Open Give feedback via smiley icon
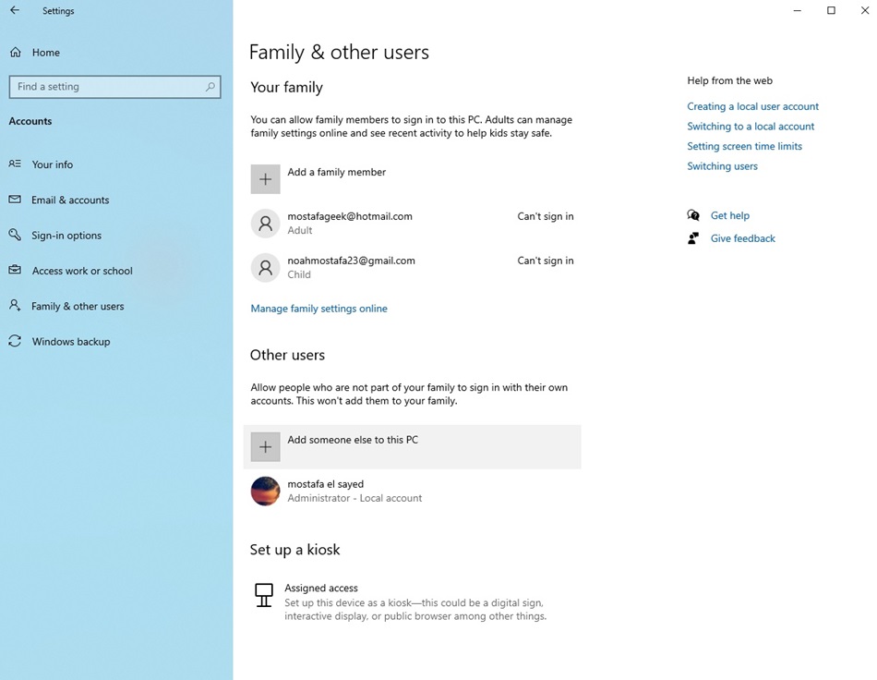Viewport: 877px width, 680px height. click(x=693, y=237)
